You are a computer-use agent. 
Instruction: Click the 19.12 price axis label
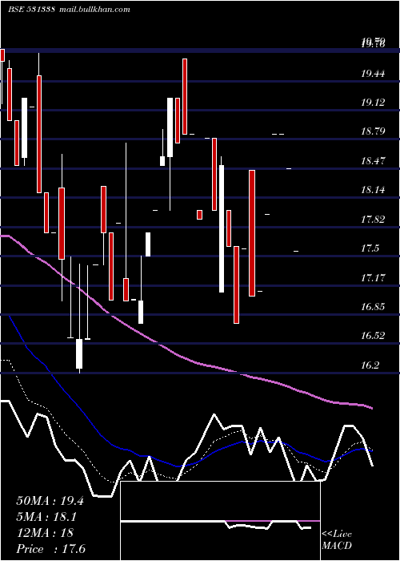[x=373, y=103]
